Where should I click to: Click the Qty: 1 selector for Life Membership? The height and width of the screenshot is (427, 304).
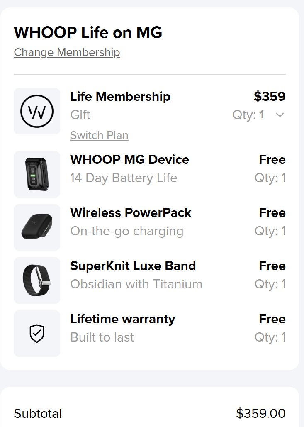[x=248, y=115]
